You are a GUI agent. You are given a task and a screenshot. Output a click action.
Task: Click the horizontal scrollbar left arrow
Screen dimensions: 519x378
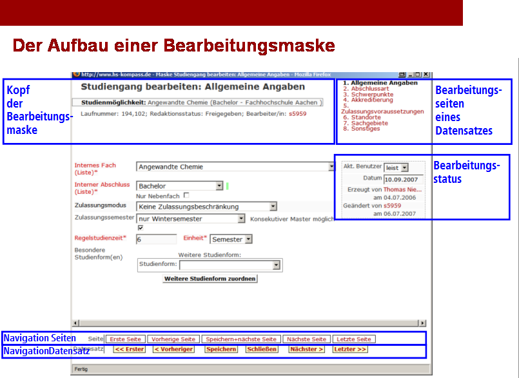point(76,323)
